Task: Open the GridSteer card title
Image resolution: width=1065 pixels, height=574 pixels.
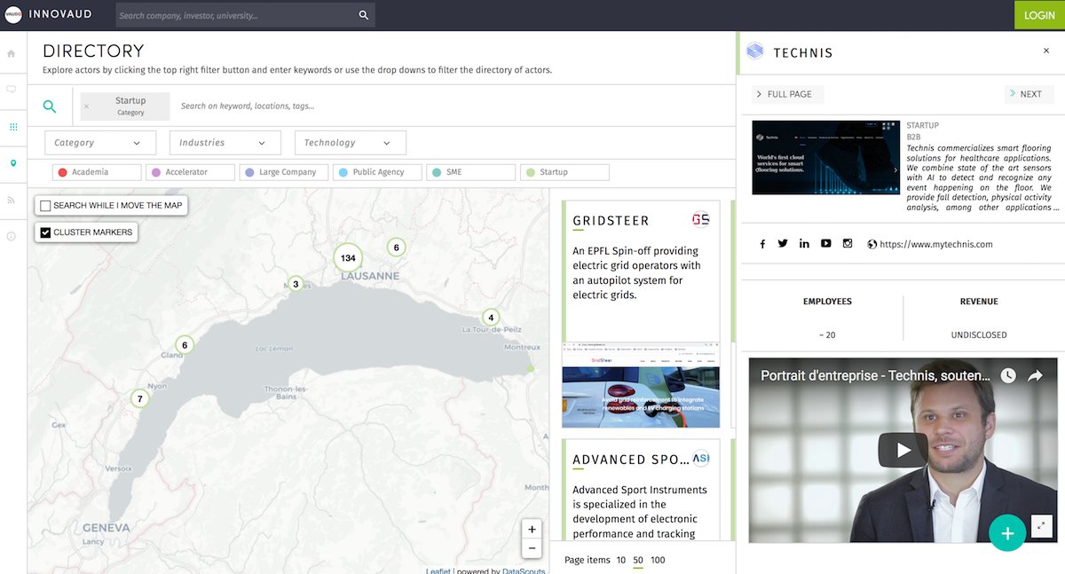Action: [x=611, y=220]
